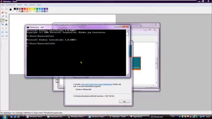Pick the orange color swatch
Image resolution: width=212 pixels, height=119 pixels.
point(27,9)
